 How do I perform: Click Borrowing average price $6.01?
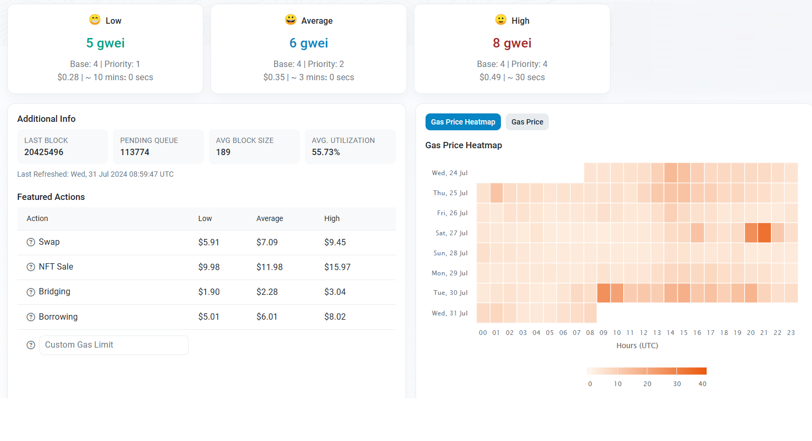(267, 317)
